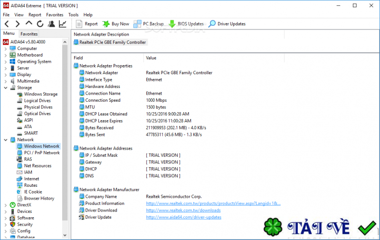Expand the Computer tree node

(6, 49)
